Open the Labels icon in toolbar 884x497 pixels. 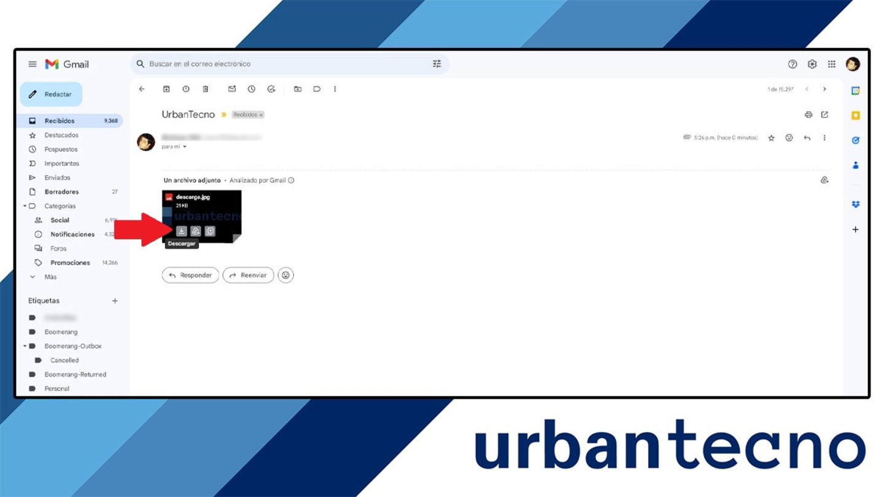pyautogui.click(x=317, y=89)
